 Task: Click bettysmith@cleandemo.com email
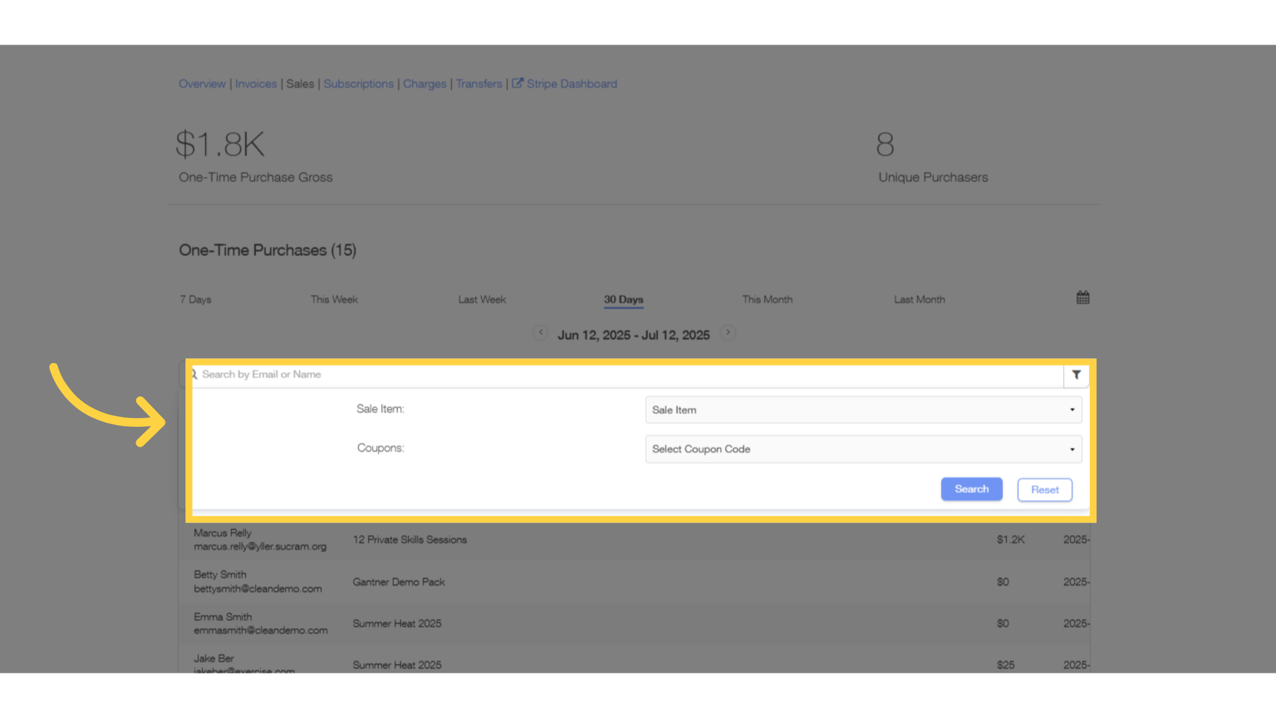click(258, 589)
